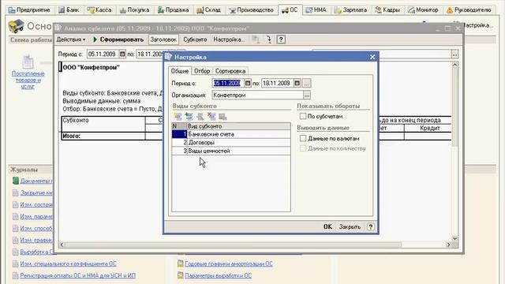The height and width of the screenshot is (284, 505).
Task: Click report horizontal scrollbar right arrow
Action: click(x=448, y=245)
